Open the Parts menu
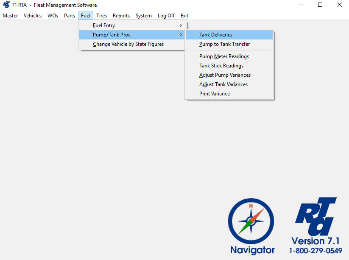Image resolution: width=349 pixels, height=260 pixels. 70,16
